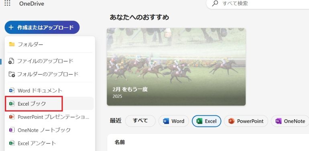Click the PowerPoint icon in filter pill
309x151 pixels.
pyautogui.click(x=232, y=121)
